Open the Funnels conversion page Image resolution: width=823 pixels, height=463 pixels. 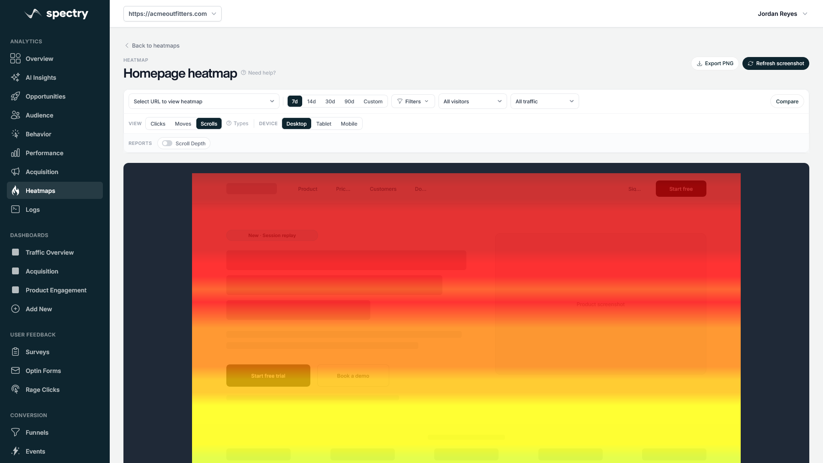coord(55,432)
